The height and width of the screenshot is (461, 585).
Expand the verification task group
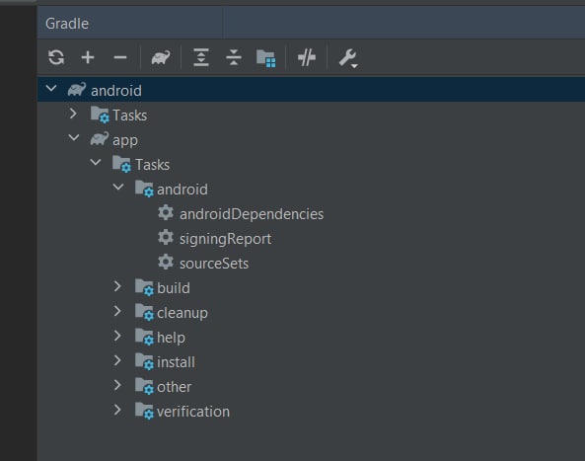coord(117,410)
